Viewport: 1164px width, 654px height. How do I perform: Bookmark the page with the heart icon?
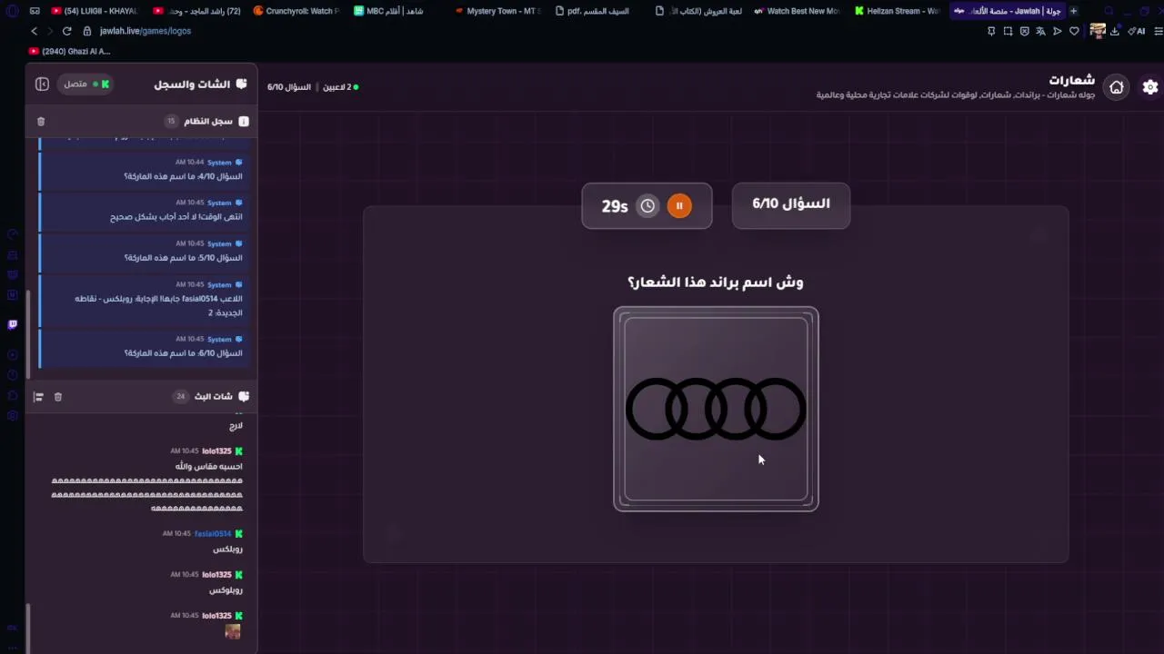click(x=1074, y=31)
